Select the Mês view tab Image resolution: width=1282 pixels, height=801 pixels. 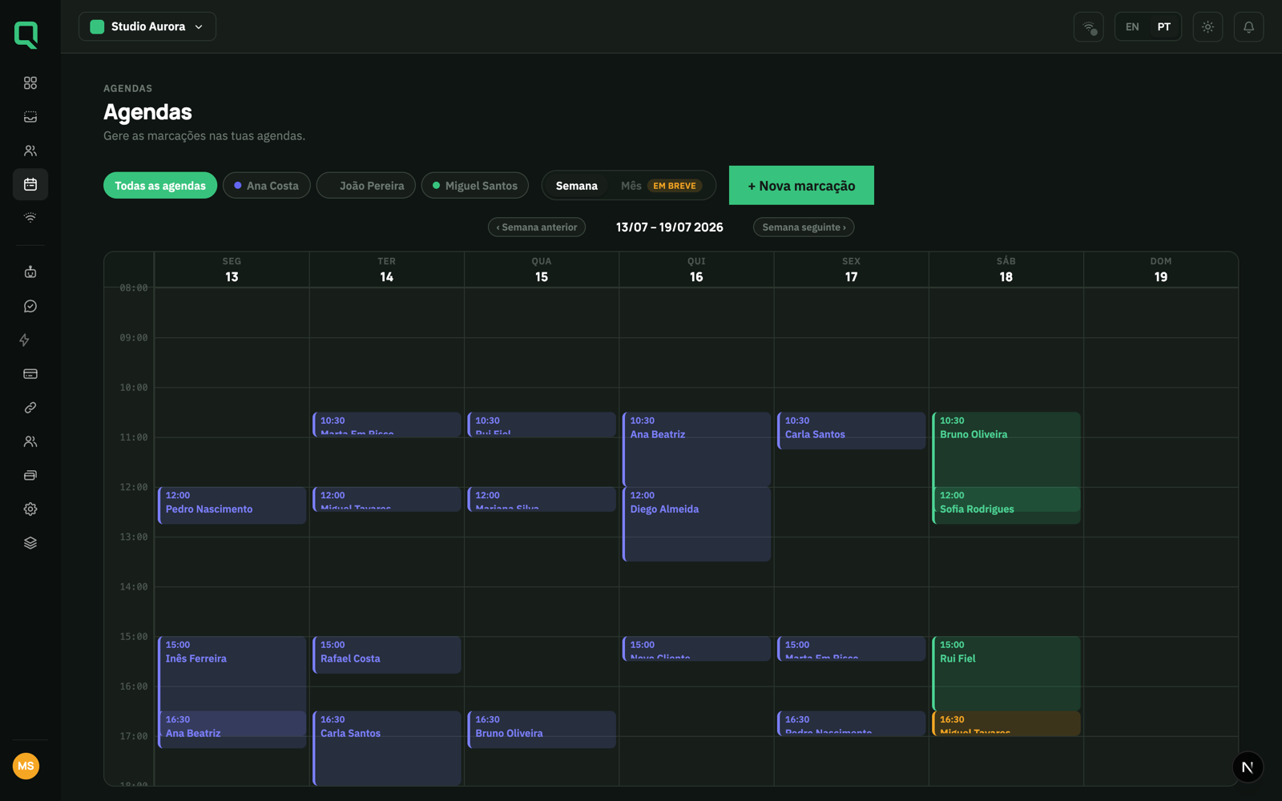660,185
